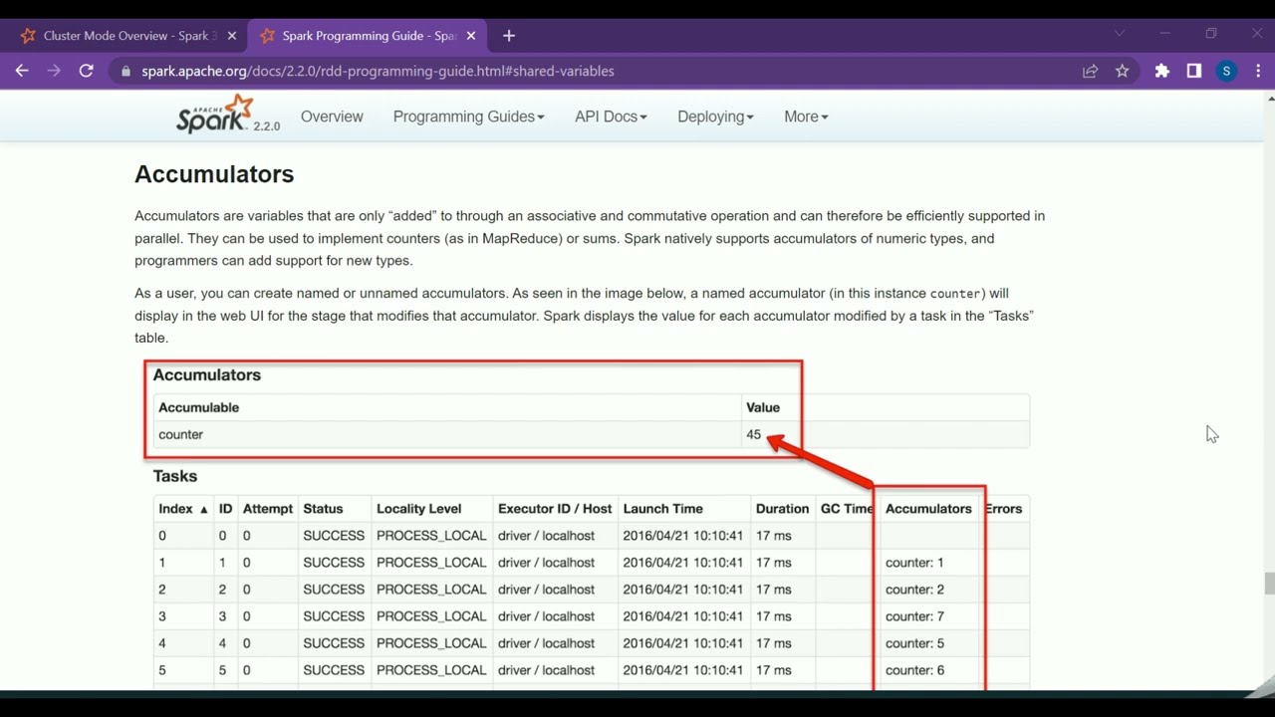This screenshot has height=717, width=1275.
Task: Expand the Deploying dropdown menu
Action: [715, 117]
